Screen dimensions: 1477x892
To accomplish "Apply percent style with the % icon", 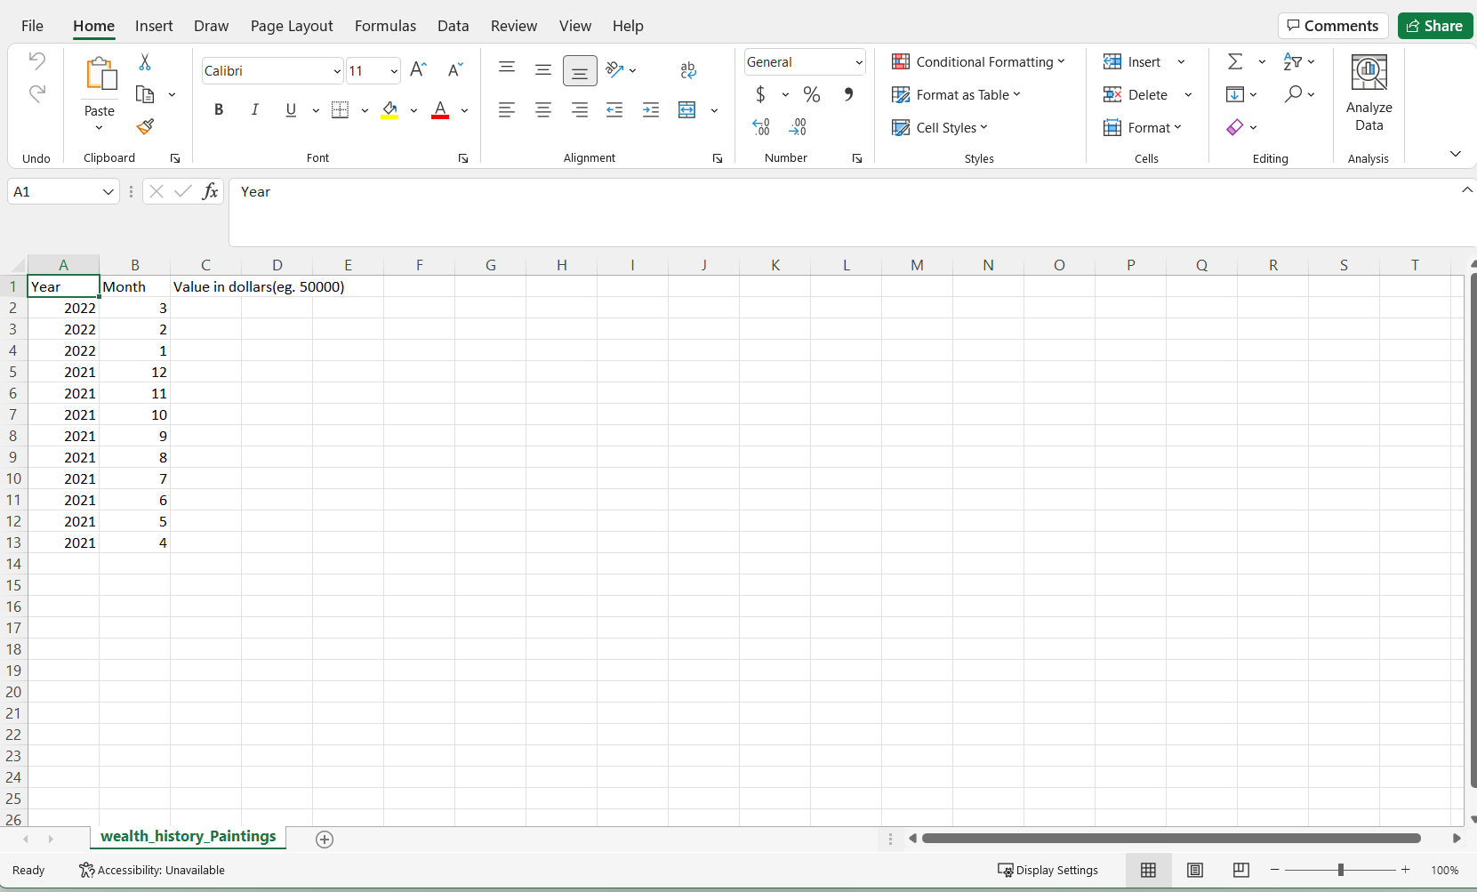I will (812, 94).
